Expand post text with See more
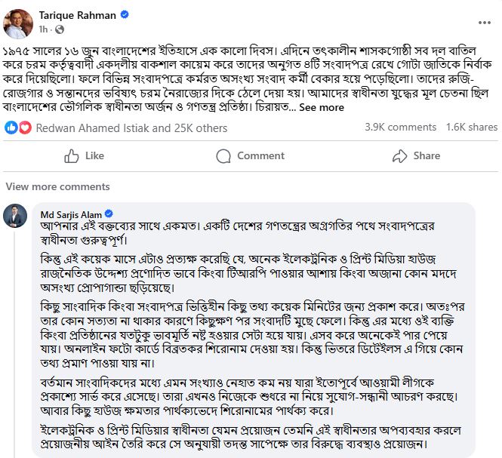Image resolution: width=502 pixels, height=458 pixels. coord(322,107)
